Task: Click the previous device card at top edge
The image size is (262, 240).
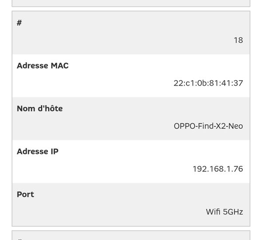Action: 131,3
